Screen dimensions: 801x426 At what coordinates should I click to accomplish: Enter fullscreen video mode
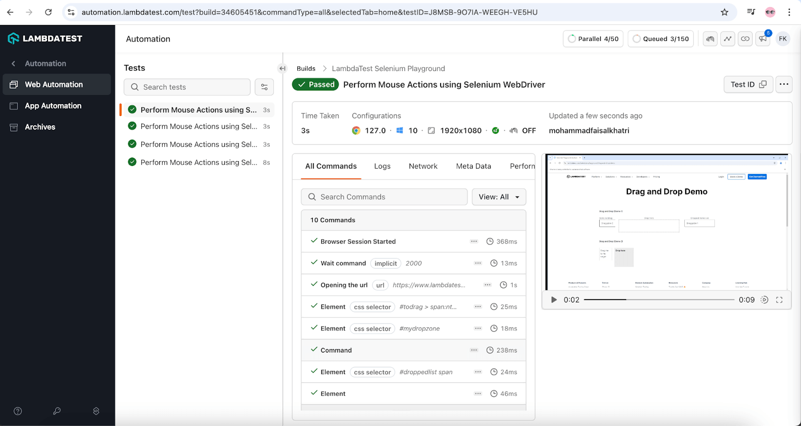tap(779, 300)
